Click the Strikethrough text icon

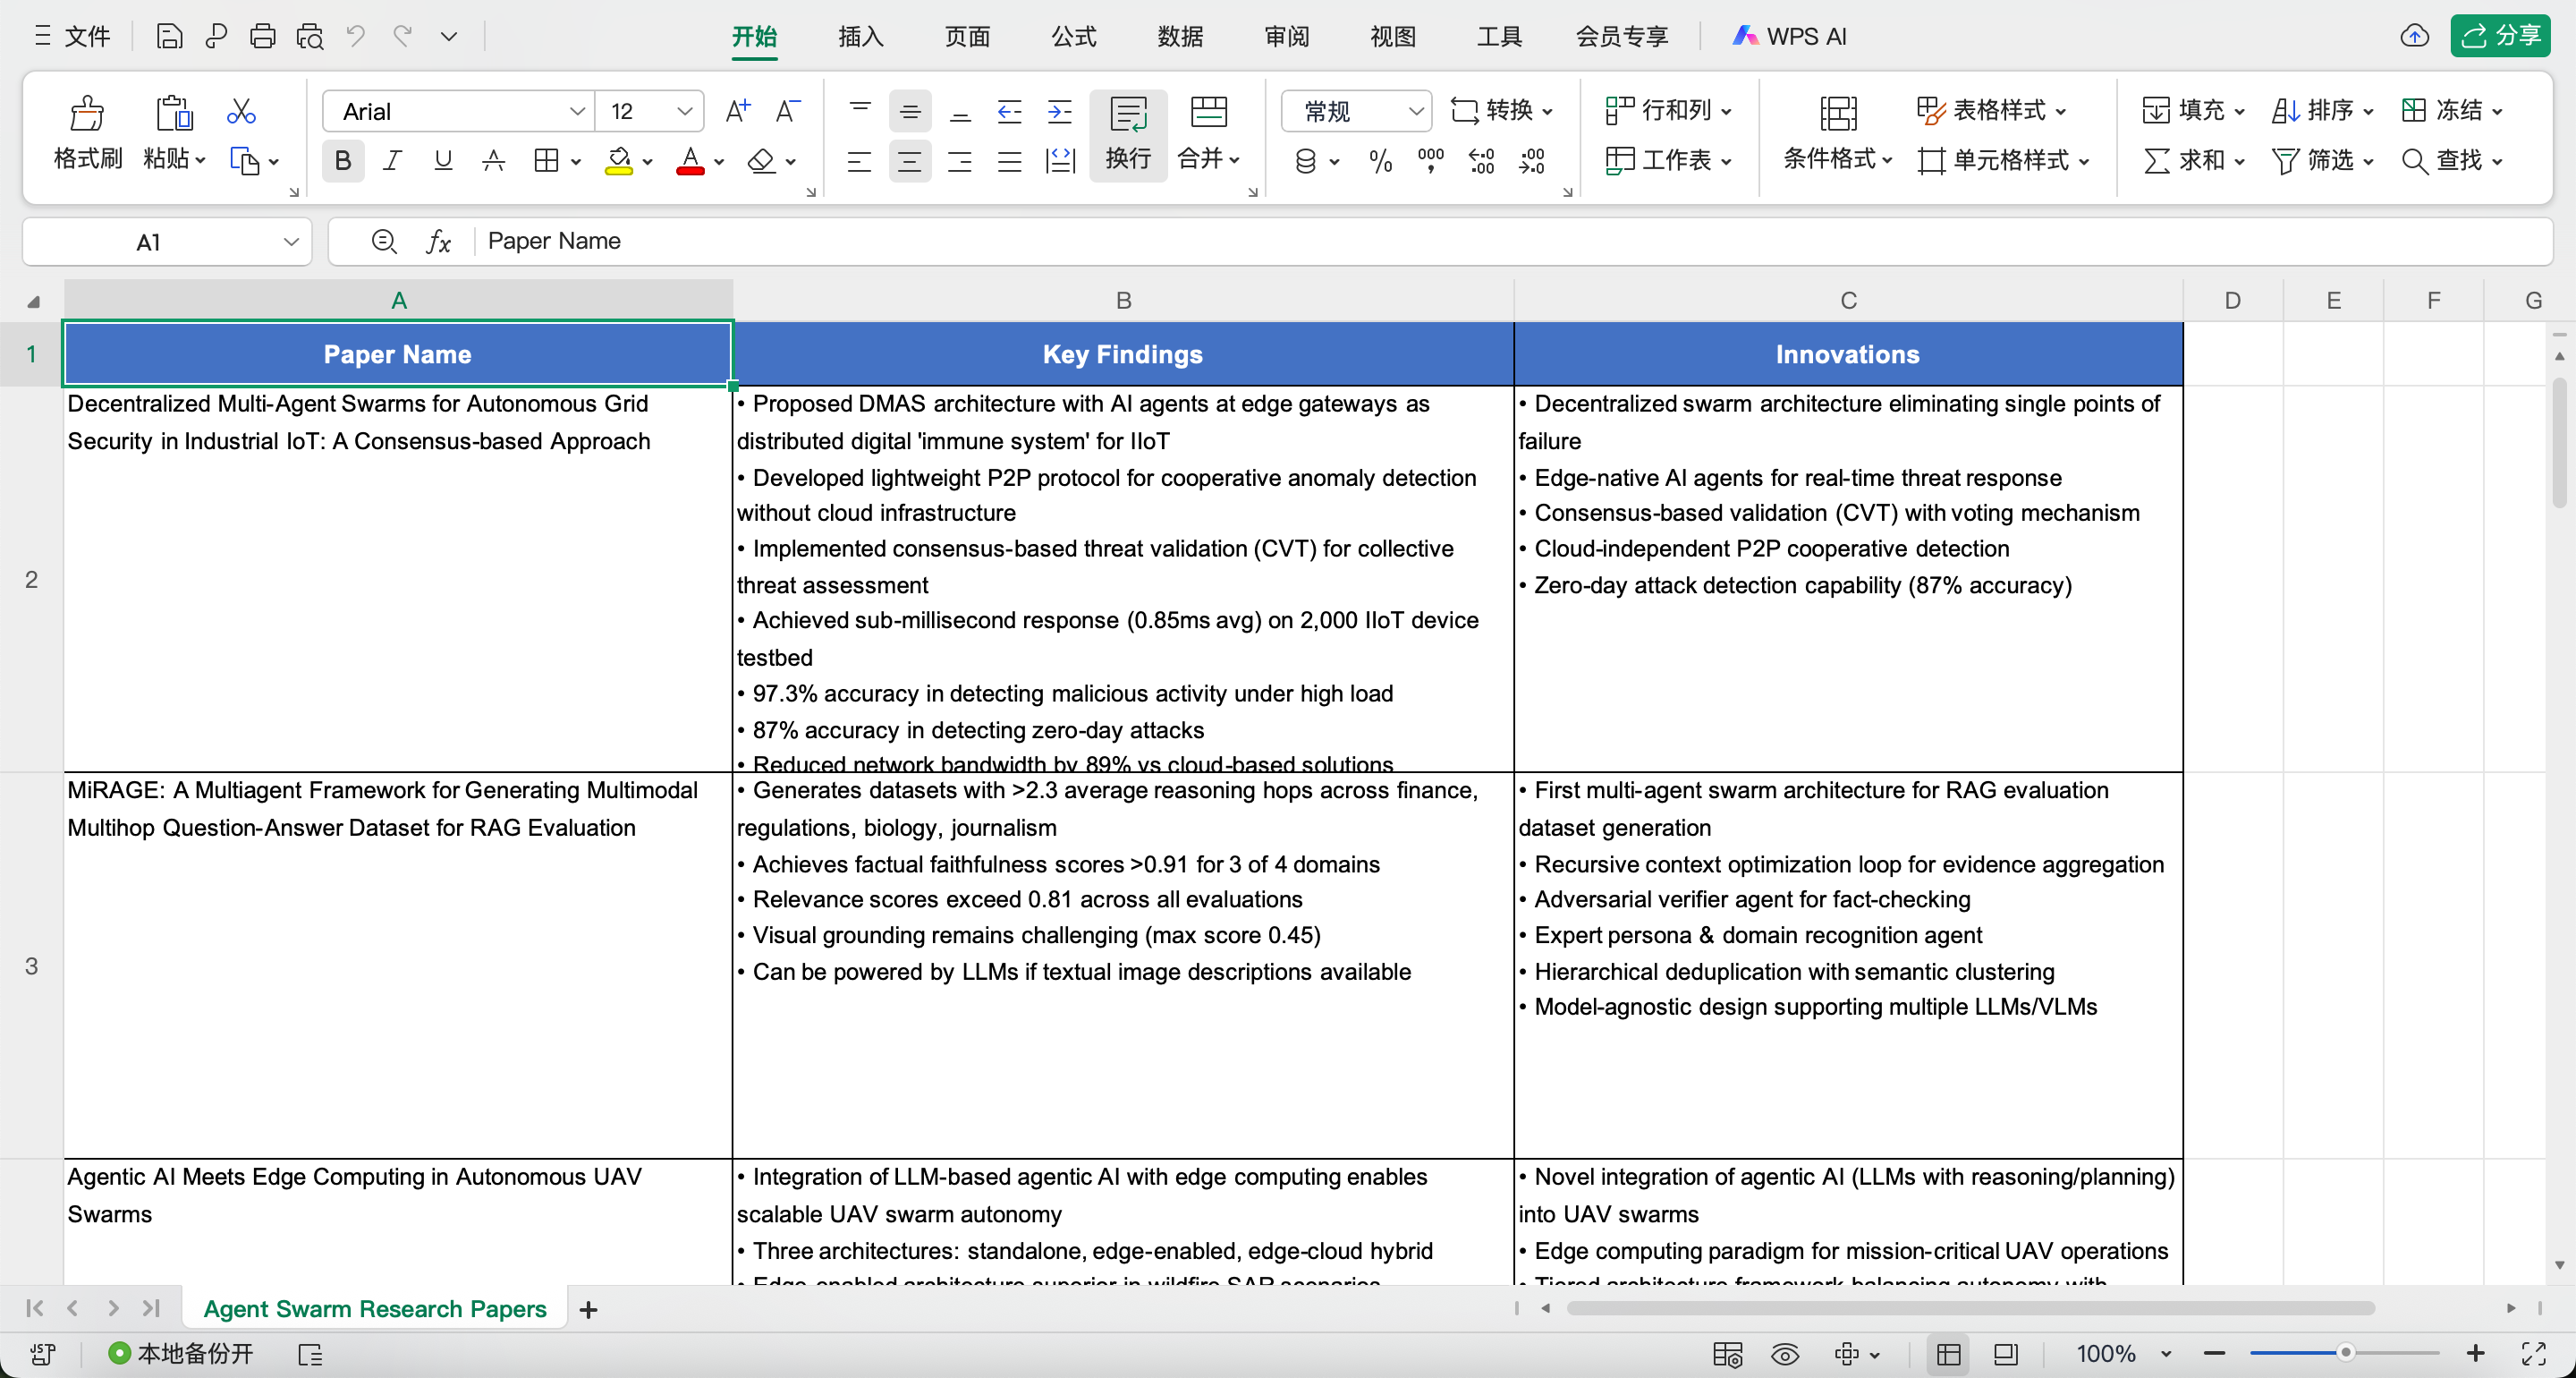click(493, 160)
